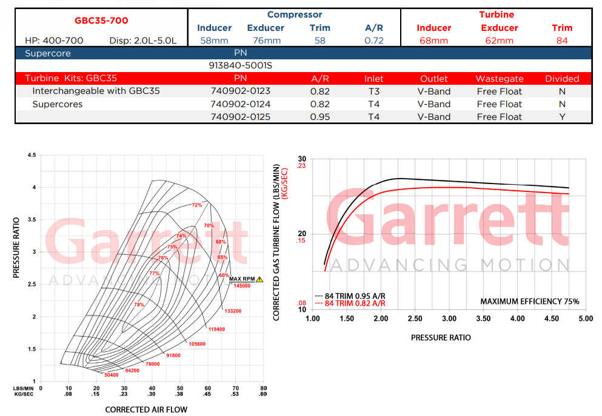Click the Y divided cell
The height and width of the screenshot is (416, 602).
point(562,117)
